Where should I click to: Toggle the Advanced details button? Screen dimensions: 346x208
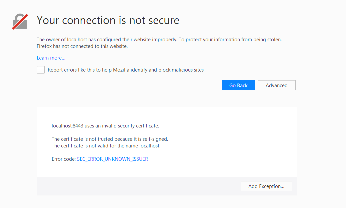[x=276, y=85]
